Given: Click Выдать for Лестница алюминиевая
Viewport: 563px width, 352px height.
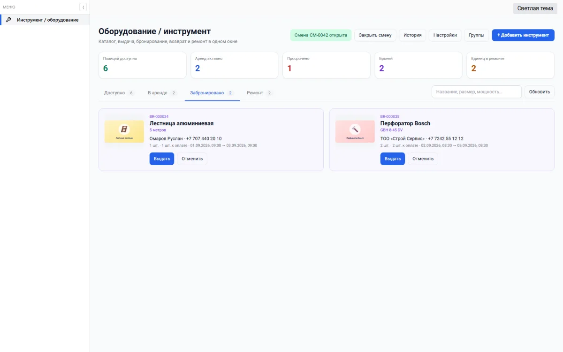Looking at the screenshot, I should coord(162,159).
